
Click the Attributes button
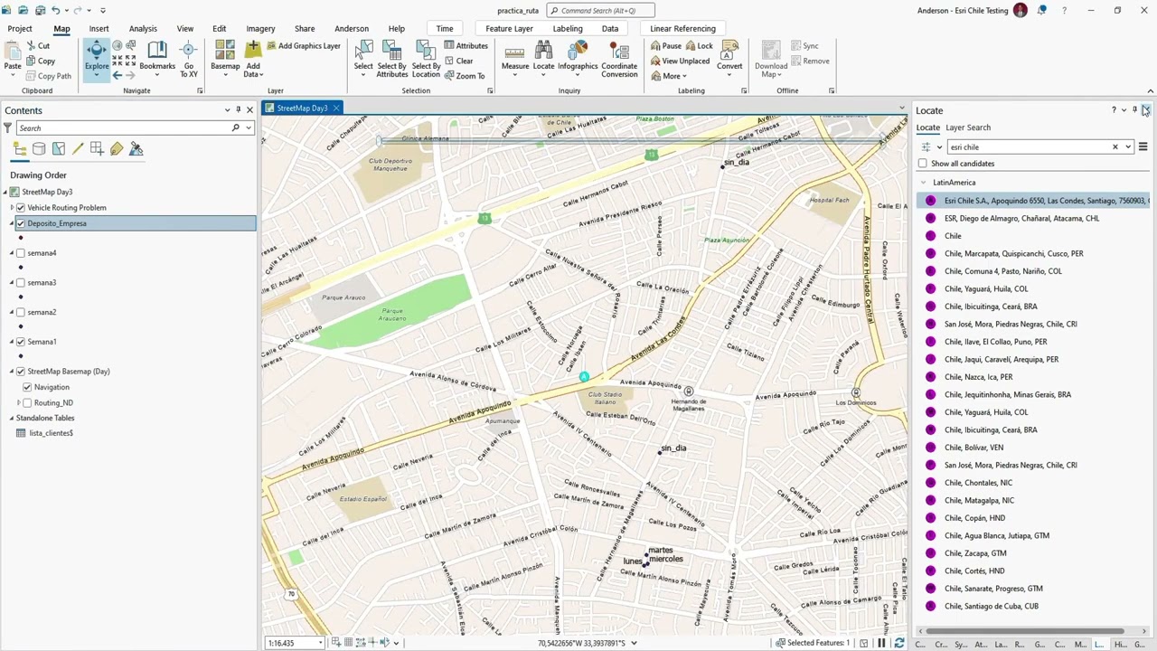pyautogui.click(x=466, y=46)
